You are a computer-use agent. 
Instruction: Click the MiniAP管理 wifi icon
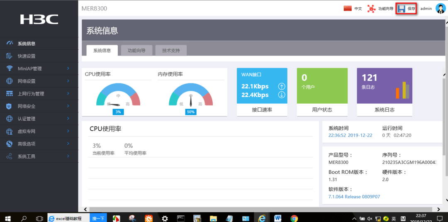10,68
